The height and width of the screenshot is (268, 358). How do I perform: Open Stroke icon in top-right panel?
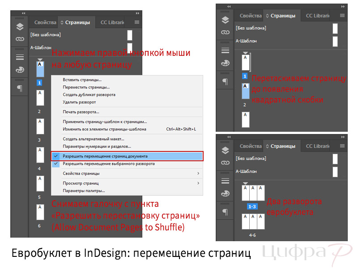click(226, 50)
